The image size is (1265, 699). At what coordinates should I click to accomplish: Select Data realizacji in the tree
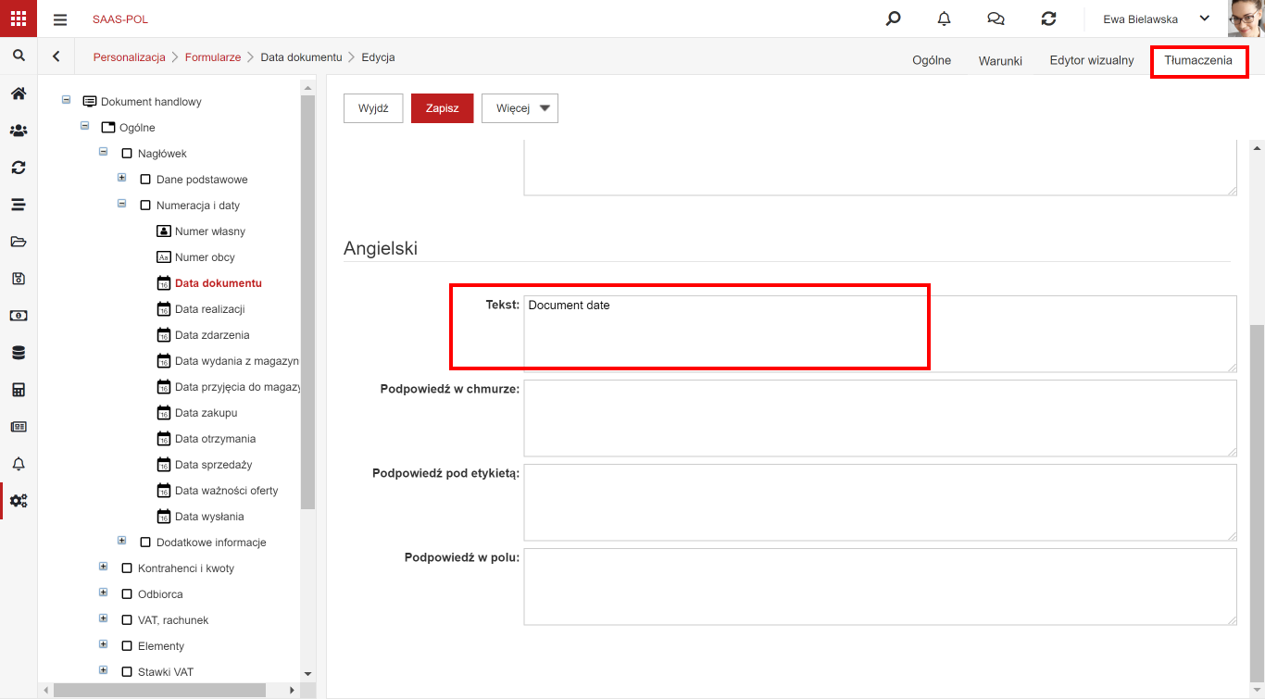(x=209, y=309)
